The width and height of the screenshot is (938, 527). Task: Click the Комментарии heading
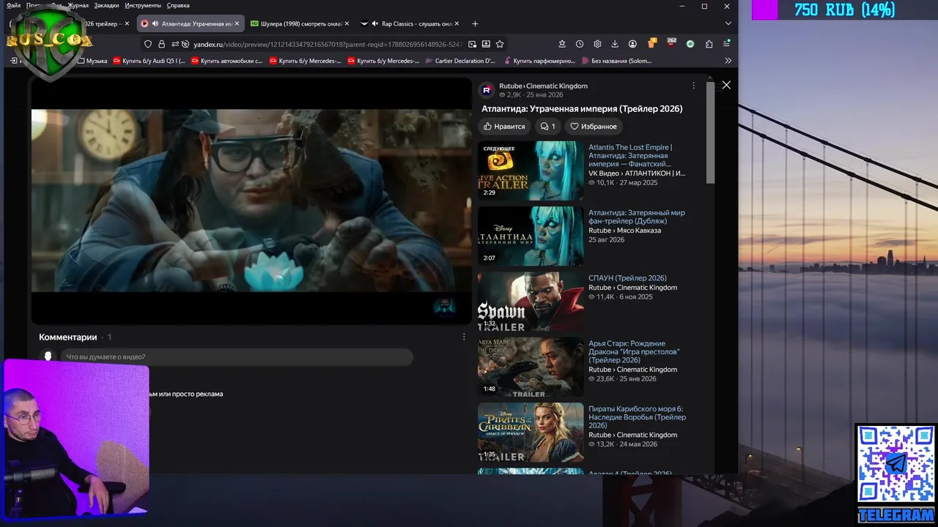[68, 337]
